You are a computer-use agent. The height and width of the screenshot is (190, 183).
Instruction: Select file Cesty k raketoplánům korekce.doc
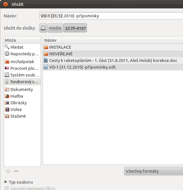point(113,60)
